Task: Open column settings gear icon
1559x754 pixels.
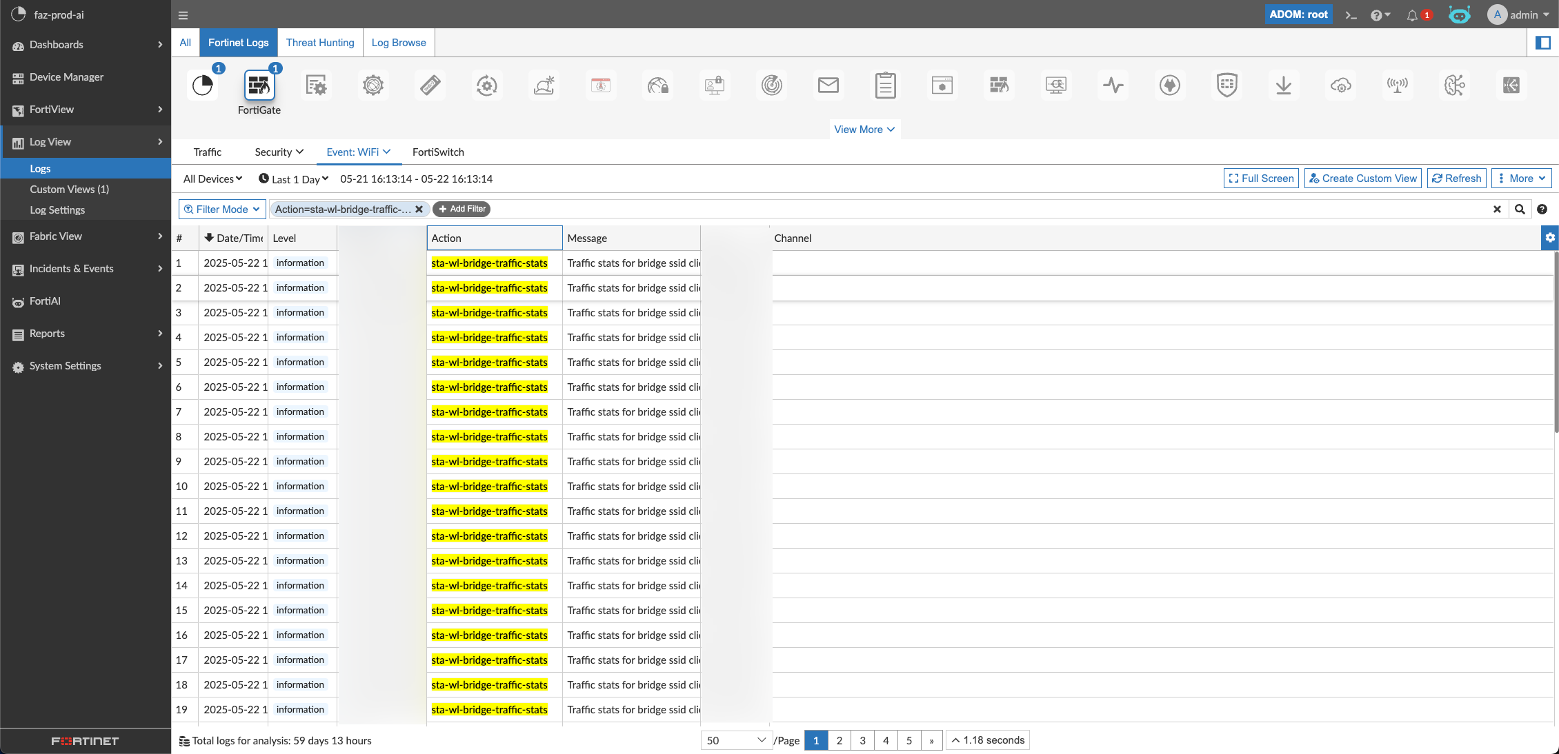Action: pyautogui.click(x=1549, y=238)
